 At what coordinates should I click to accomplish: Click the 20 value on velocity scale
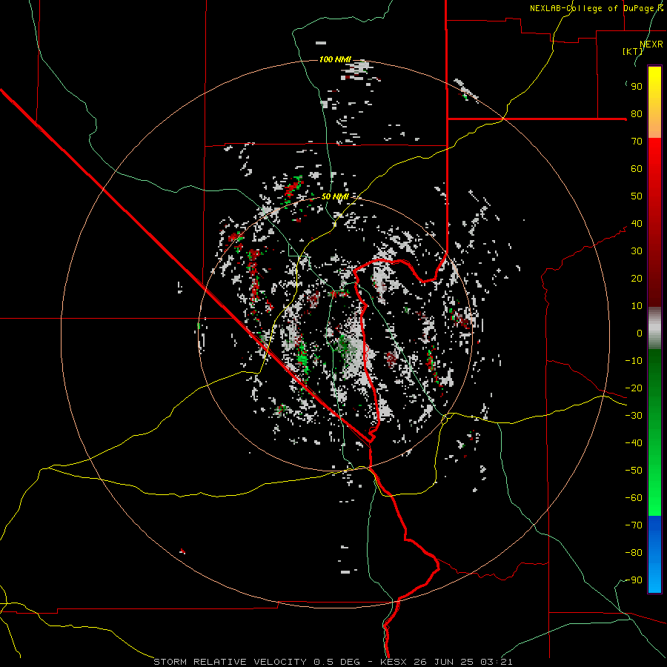637,279
